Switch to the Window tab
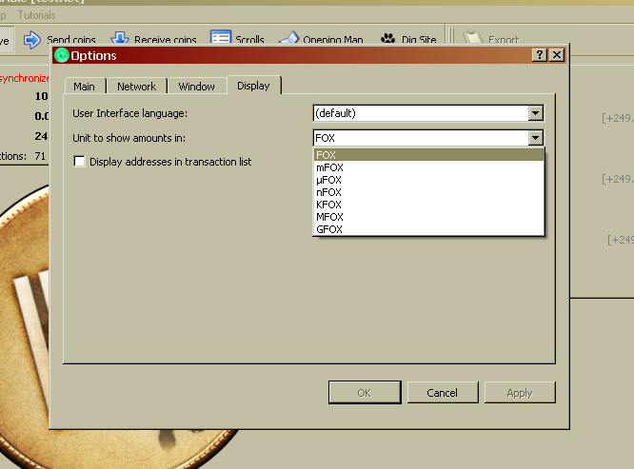This screenshot has width=634, height=469. point(196,87)
